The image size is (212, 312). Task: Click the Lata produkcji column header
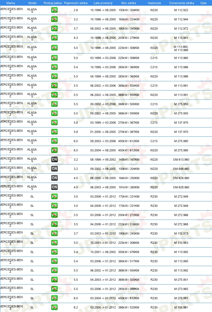tap(103, 3)
